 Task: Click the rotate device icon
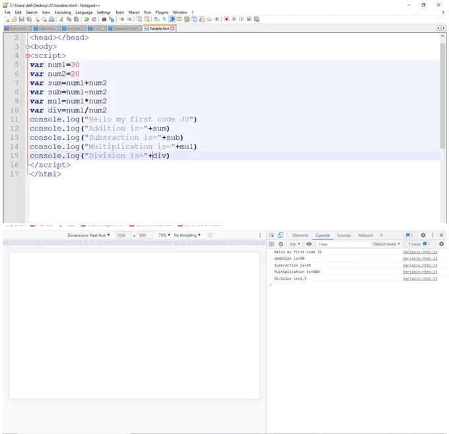click(210, 235)
